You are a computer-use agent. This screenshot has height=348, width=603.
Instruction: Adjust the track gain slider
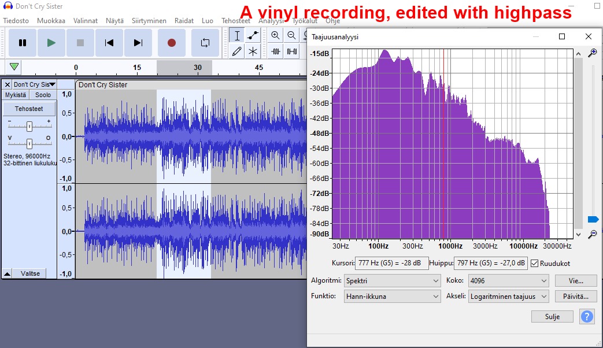tap(29, 126)
